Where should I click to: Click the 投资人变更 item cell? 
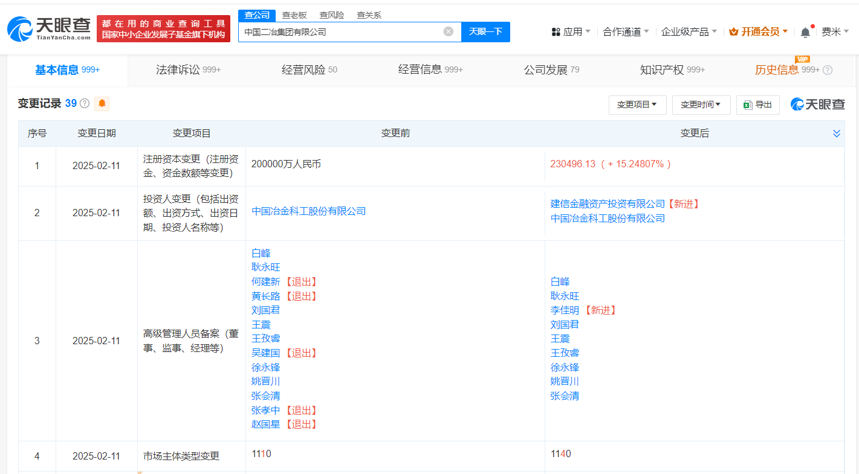pyautogui.click(x=191, y=213)
